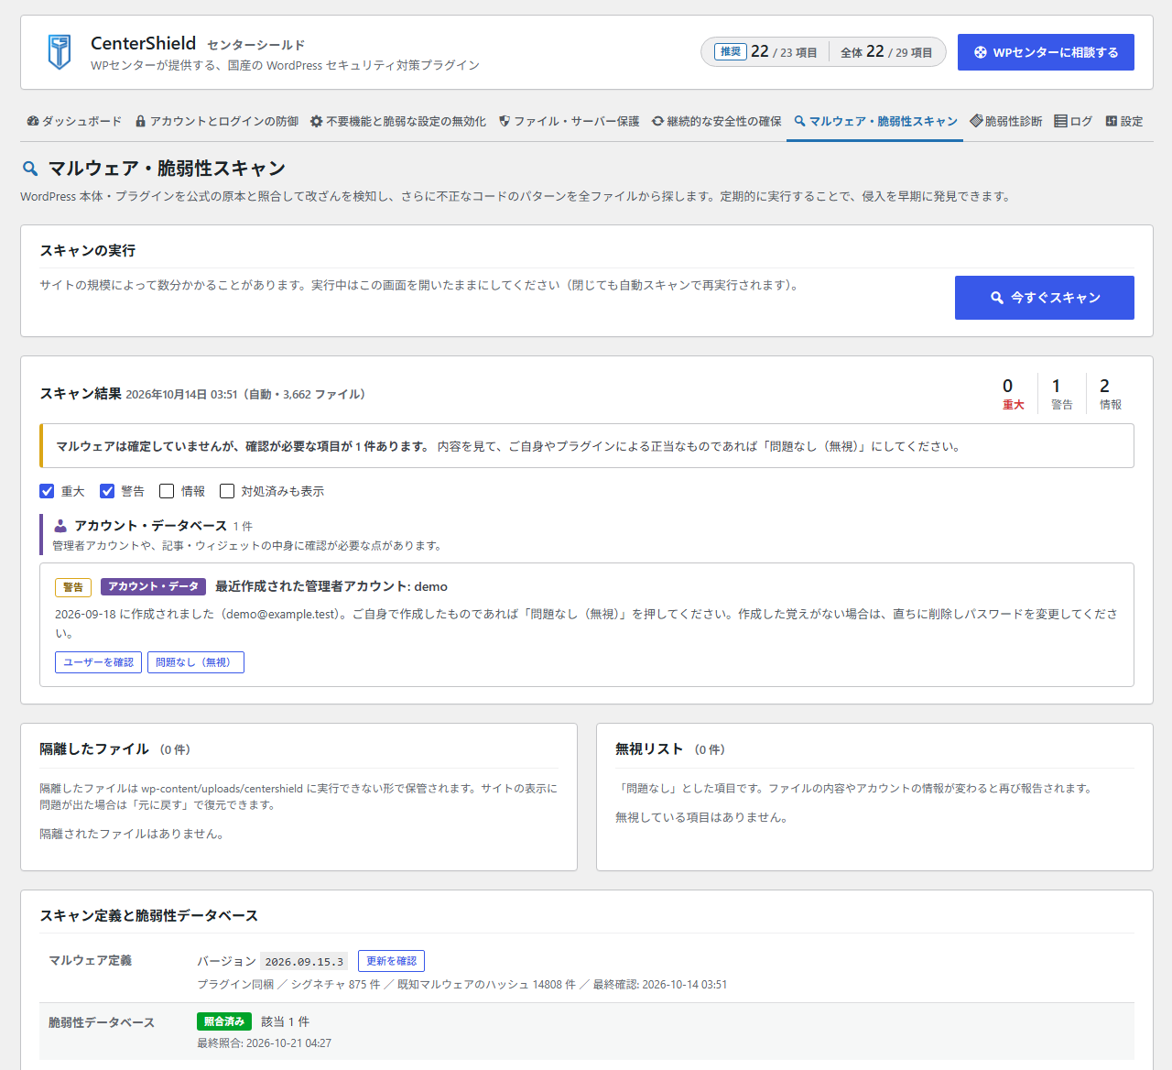Click the purple アカウント・データ tag
Image resolution: width=1172 pixels, height=1070 pixels.
pyautogui.click(x=153, y=586)
